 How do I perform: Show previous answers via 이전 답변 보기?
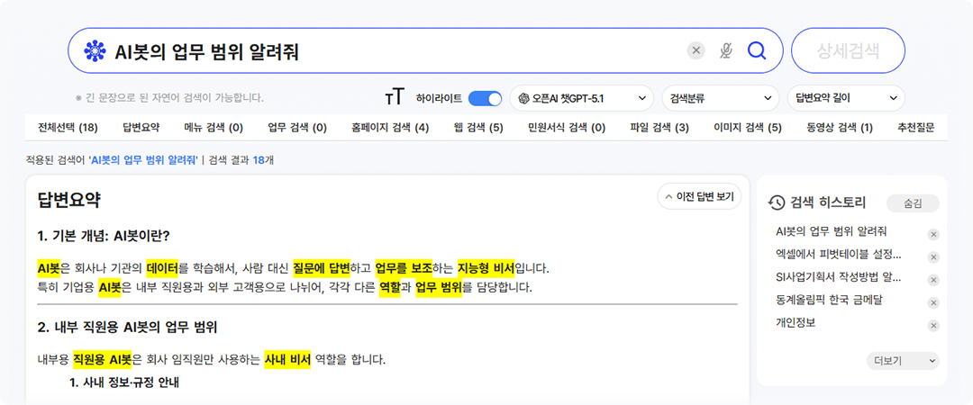point(699,196)
